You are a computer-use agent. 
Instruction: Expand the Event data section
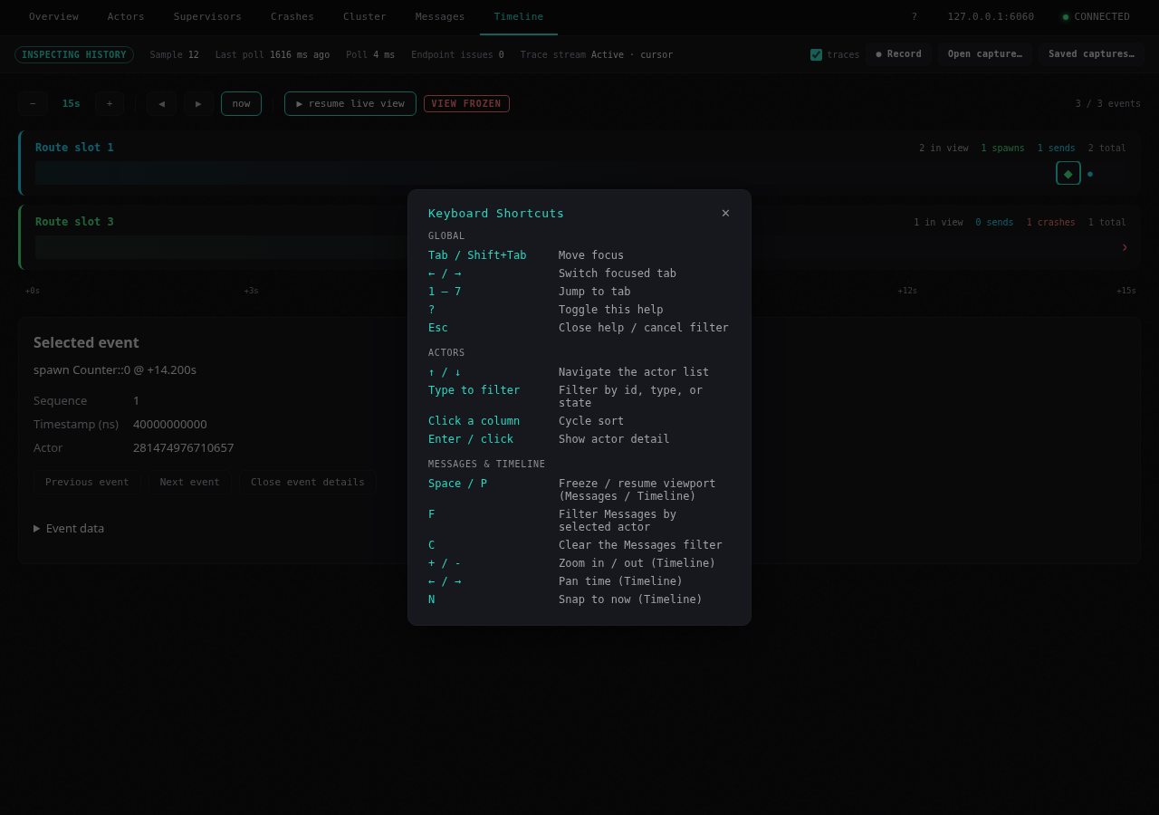tap(69, 528)
